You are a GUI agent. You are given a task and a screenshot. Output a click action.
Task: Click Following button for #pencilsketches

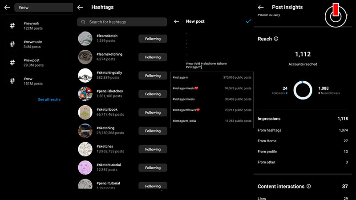click(153, 94)
